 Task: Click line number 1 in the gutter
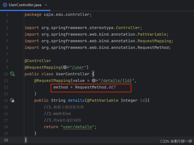pyautogui.click(x=7, y=15)
